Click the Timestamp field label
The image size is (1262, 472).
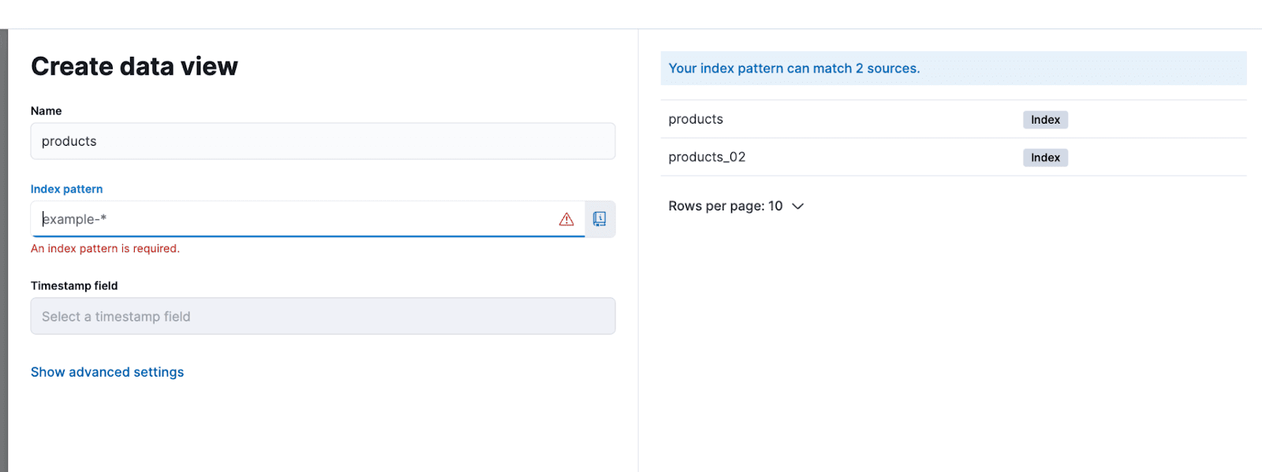coord(74,285)
